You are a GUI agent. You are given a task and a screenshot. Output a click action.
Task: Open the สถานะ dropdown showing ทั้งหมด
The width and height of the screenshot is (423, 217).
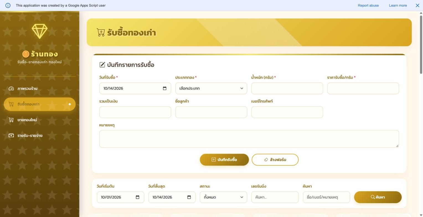223,197
